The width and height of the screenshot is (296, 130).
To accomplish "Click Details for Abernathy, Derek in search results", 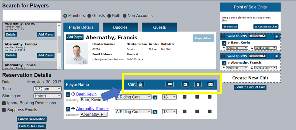I will click(x=11, y=35).
